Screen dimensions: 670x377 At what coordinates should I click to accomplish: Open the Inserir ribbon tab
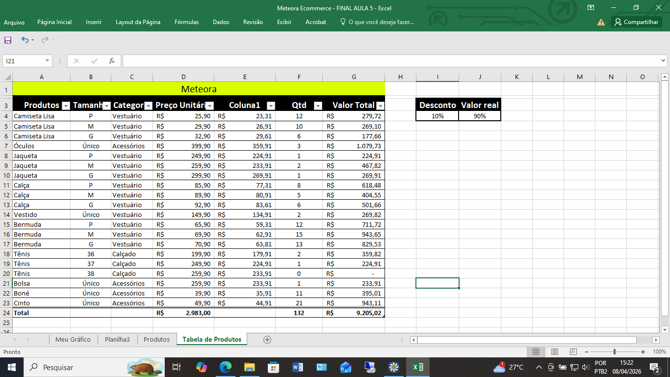[94, 22]
